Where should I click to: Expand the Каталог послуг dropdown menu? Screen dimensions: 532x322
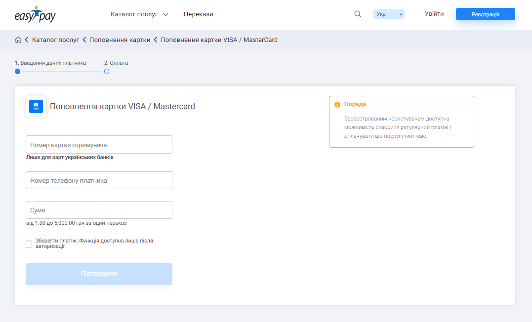click(x=139, y=14)
